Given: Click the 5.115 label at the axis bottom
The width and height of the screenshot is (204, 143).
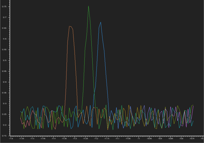Looking at the screenshot, I should tap(4, 136).
